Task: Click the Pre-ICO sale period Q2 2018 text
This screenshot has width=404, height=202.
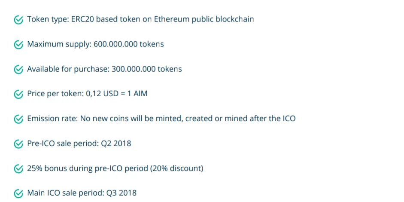Action: point(79,144)
